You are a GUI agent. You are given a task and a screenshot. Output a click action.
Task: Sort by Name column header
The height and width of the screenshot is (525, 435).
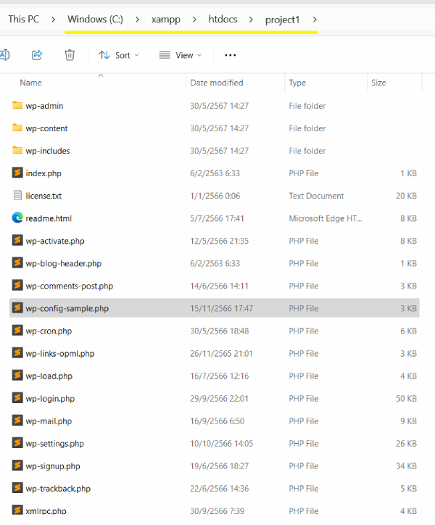pyautogui.click(x=30, y=83)
